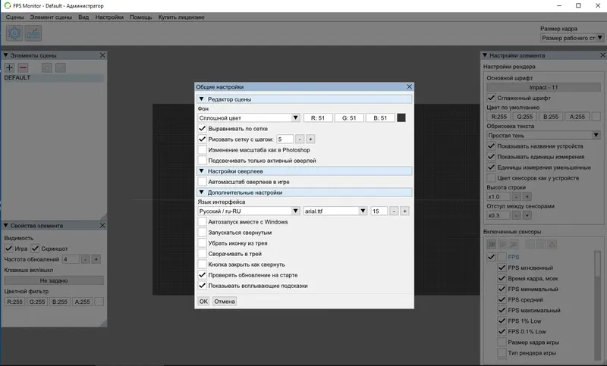Remove scene element with minus icon

(23, 68)
